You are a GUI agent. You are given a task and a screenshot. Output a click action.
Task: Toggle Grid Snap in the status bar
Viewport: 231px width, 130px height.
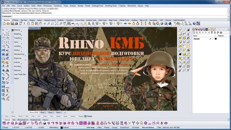click(x=91, y=127)
